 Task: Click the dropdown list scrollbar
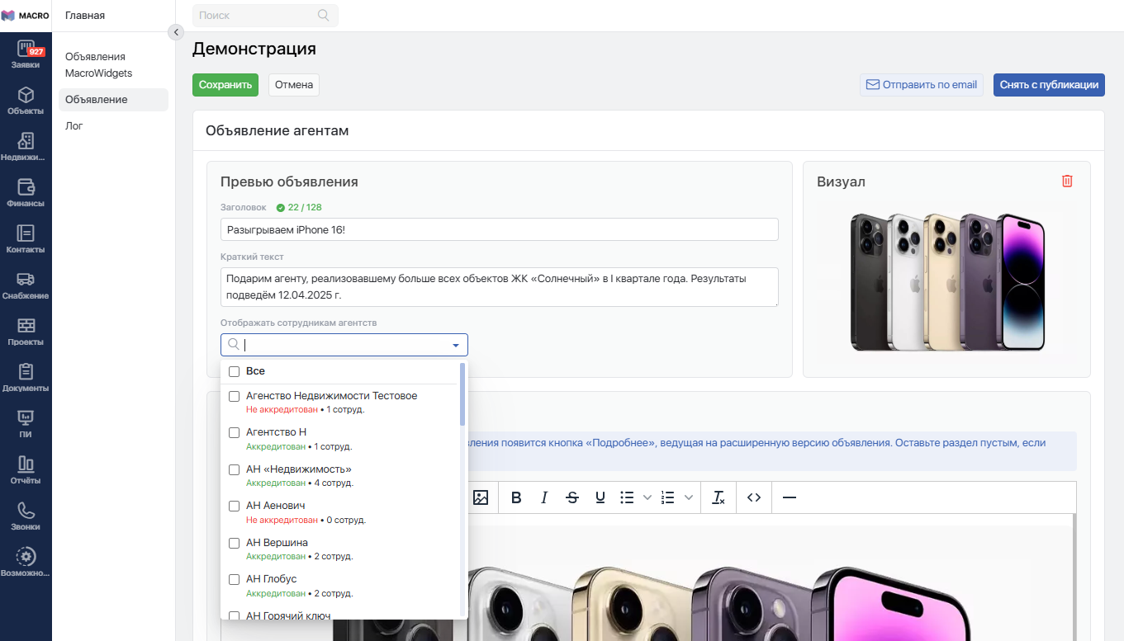tap(462, 394)
